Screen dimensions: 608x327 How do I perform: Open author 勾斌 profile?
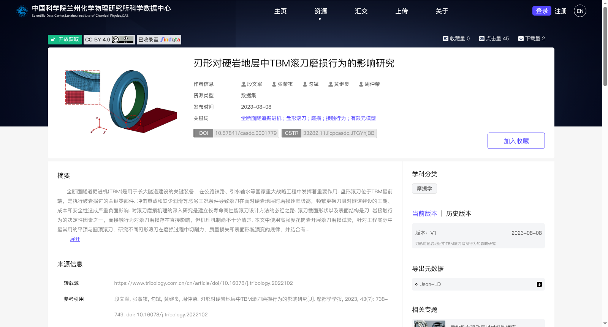point(313,84)
